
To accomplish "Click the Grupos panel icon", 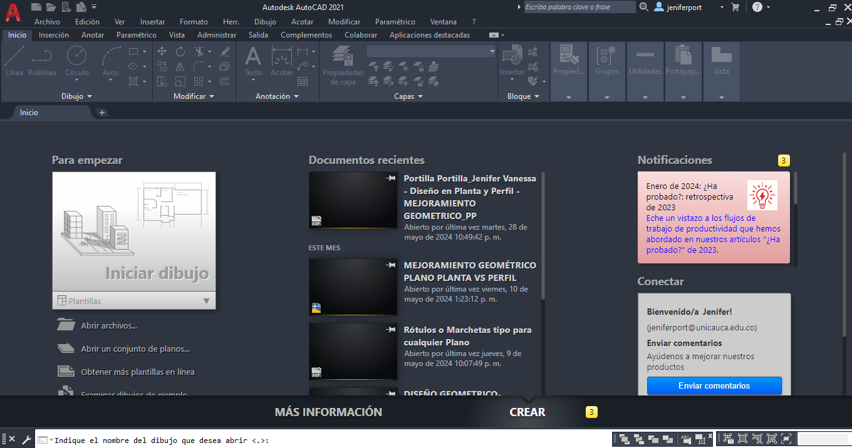I will click(x=606, y=63).
